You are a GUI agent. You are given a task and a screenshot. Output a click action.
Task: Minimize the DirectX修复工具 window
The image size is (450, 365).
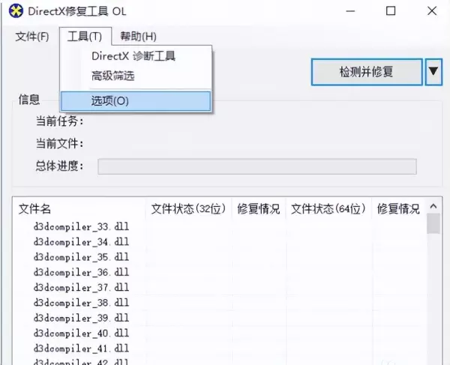(x=350, y=11)
